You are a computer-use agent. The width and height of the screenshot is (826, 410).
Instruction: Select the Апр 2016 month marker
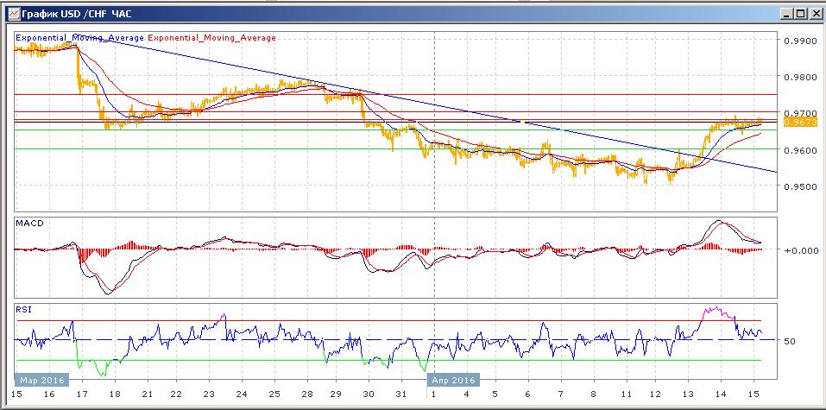point(451,381)
